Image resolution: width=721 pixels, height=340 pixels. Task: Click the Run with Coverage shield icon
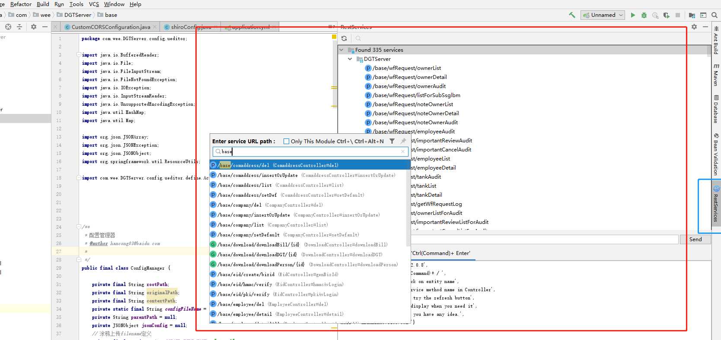[667, 15]
